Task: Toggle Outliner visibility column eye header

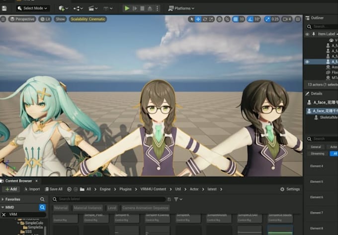Action: point(307,34)
